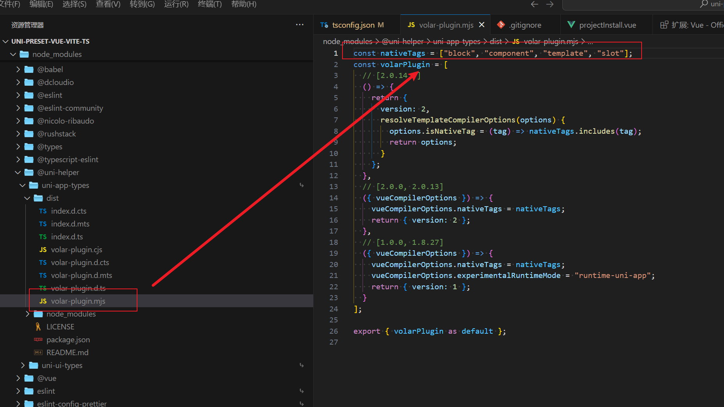The height and width of the screenshot is (407, 724).
Task: Open the 终端(T) terminal menu
Action: (210, 4)
